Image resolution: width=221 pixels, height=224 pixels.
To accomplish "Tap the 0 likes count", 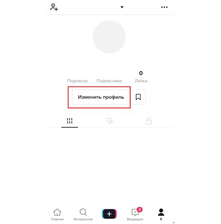I will (x=141, y=73).
